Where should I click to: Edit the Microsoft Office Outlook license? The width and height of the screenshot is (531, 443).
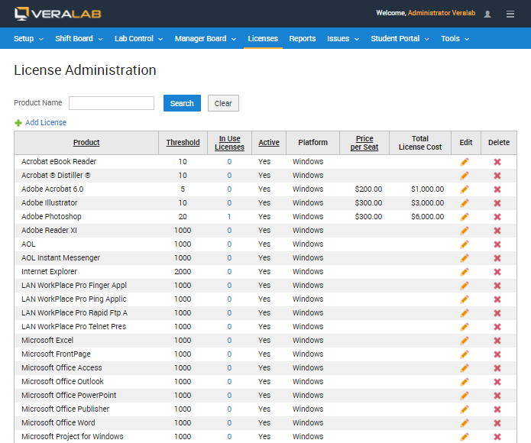[x=465, y=382]
